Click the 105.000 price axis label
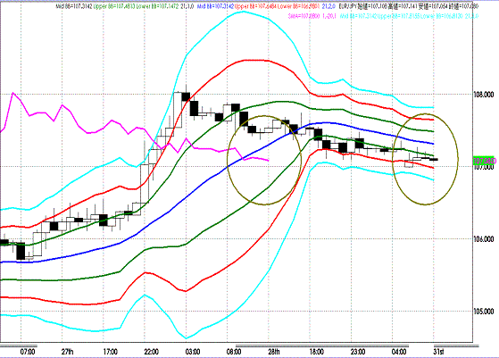This screenshot has height=358, width=499. point(484,312)
